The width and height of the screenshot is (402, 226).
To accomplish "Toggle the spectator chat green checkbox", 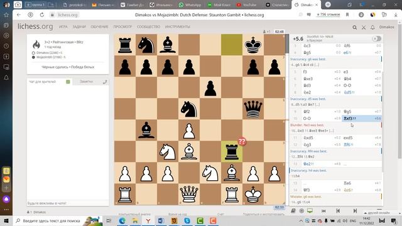I will pos(68,82).
